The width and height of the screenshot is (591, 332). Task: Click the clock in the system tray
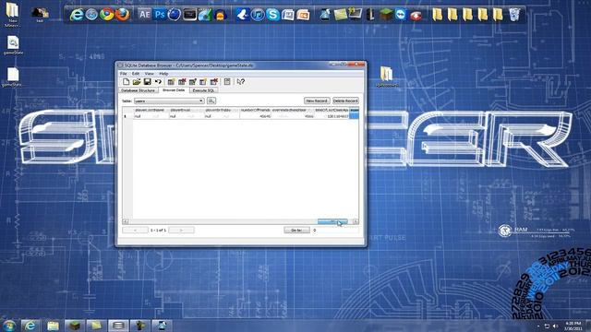[x=573, y=326]
